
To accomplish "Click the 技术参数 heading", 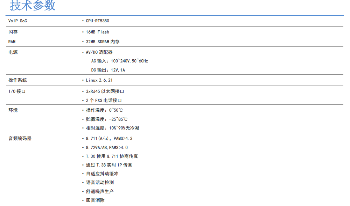I will click(33, 6).
